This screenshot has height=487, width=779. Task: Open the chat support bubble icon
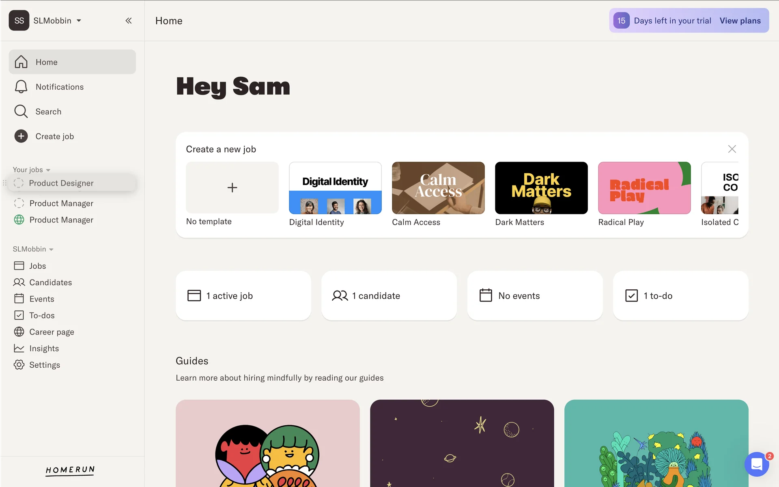tap(757, 464)
